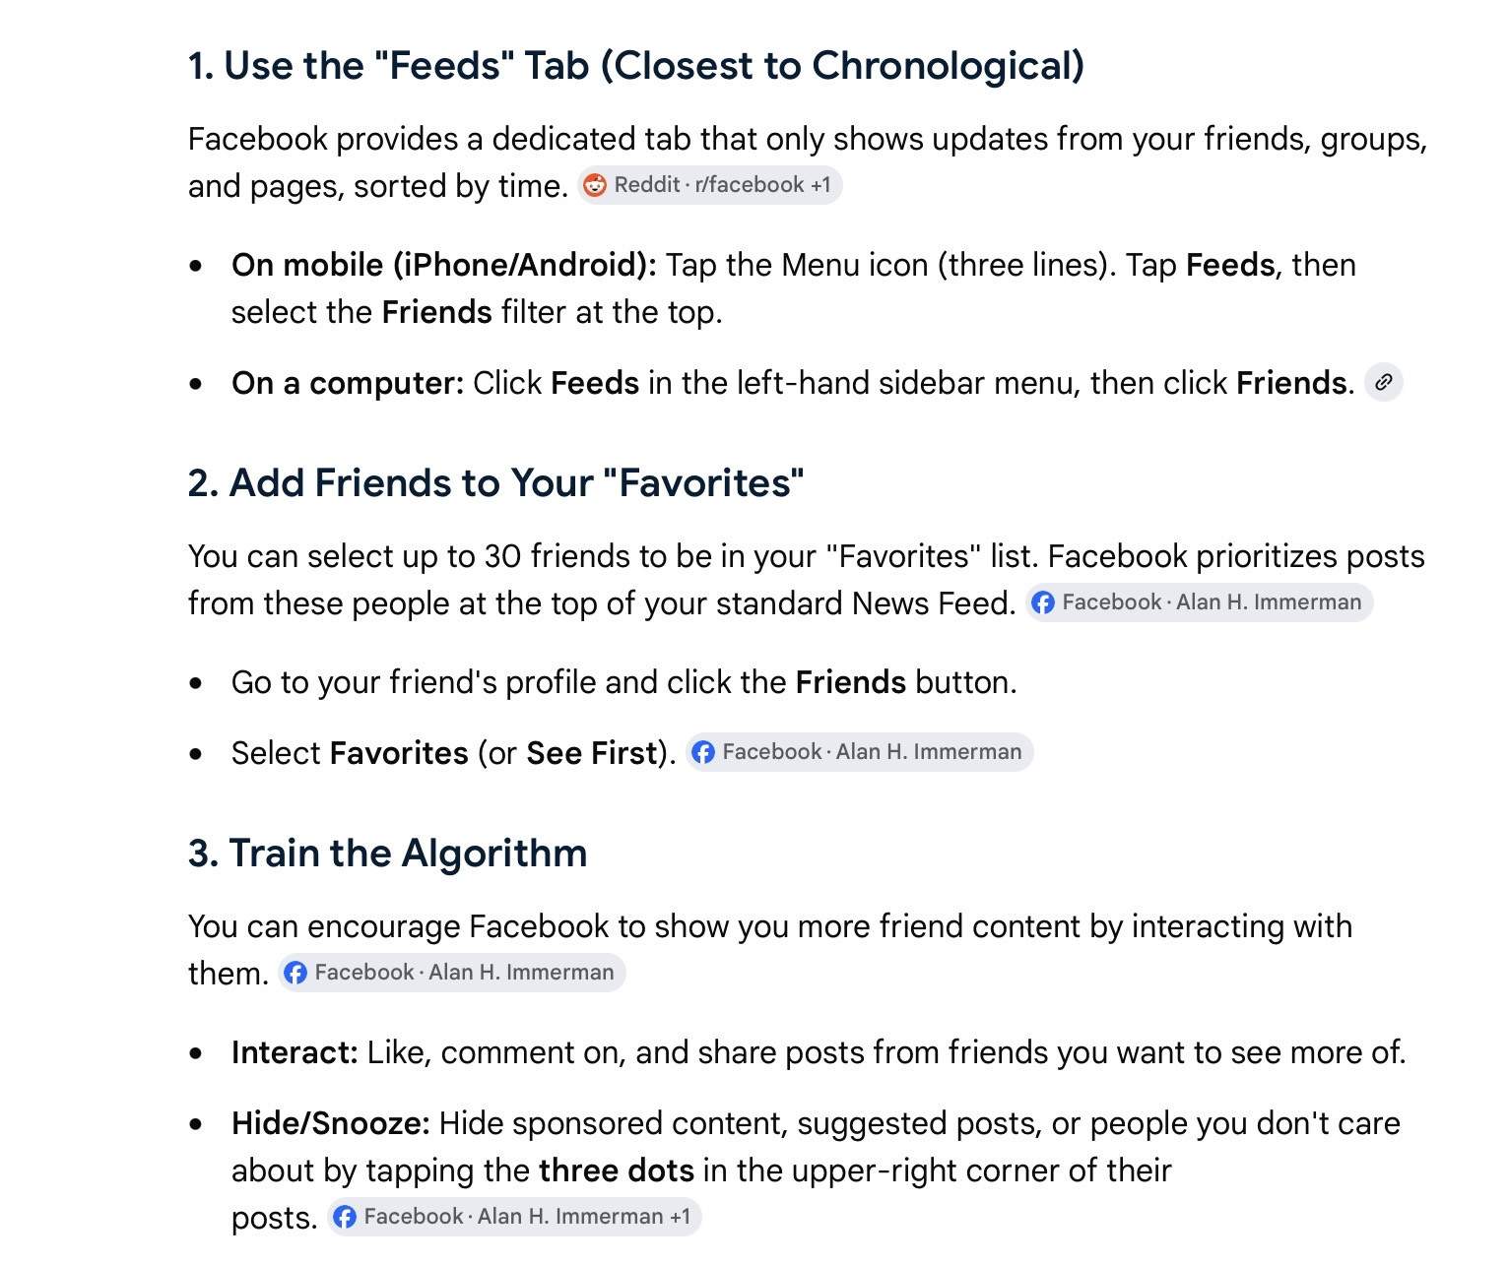This screenshot has height=1265, width=1508.
Task: Click the bold 'Hide/Snooze:' bullet label
Action: 331,1123
